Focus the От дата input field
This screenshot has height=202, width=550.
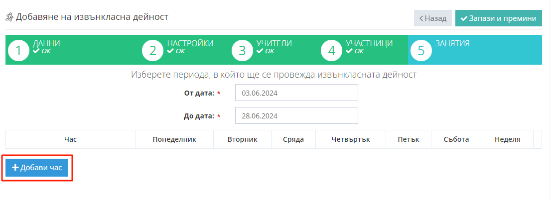coord(296,93)
